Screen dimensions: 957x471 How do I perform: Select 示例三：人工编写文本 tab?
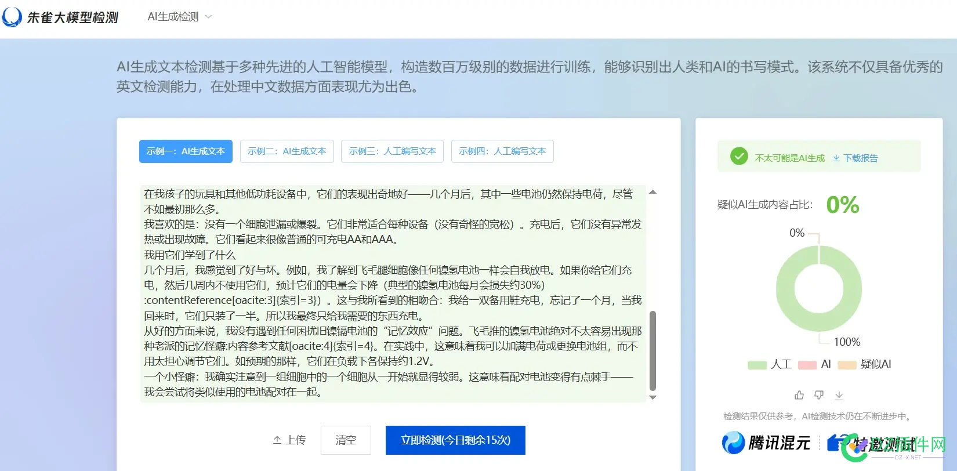click(392, 151)
